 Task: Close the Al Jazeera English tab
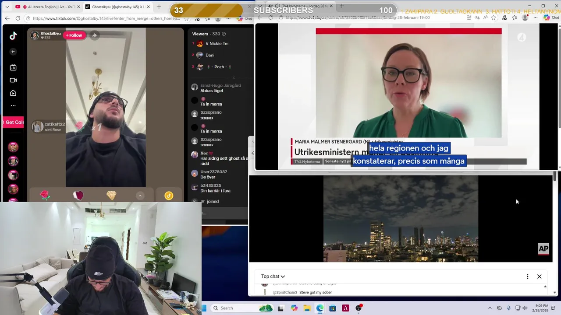(78, 7)
